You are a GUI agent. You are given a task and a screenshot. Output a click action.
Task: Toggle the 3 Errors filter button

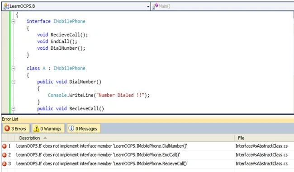[16, 129]
